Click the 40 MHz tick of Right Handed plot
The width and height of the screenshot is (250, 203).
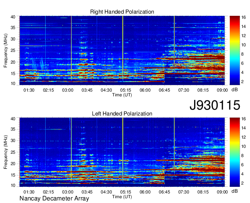click(x=13, y=17)
